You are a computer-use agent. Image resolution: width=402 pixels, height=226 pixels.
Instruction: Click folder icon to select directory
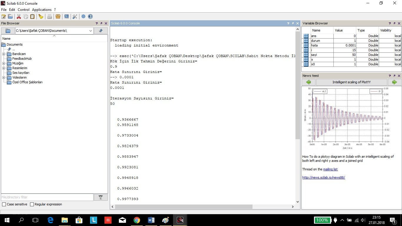(8, 31)
